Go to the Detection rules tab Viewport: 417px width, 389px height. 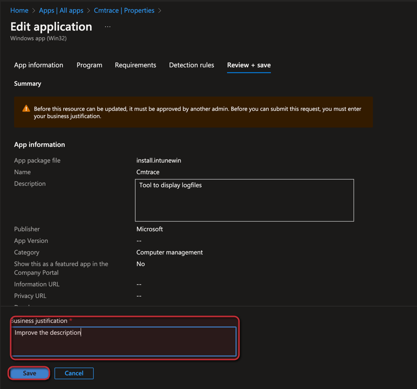point(192,65)
